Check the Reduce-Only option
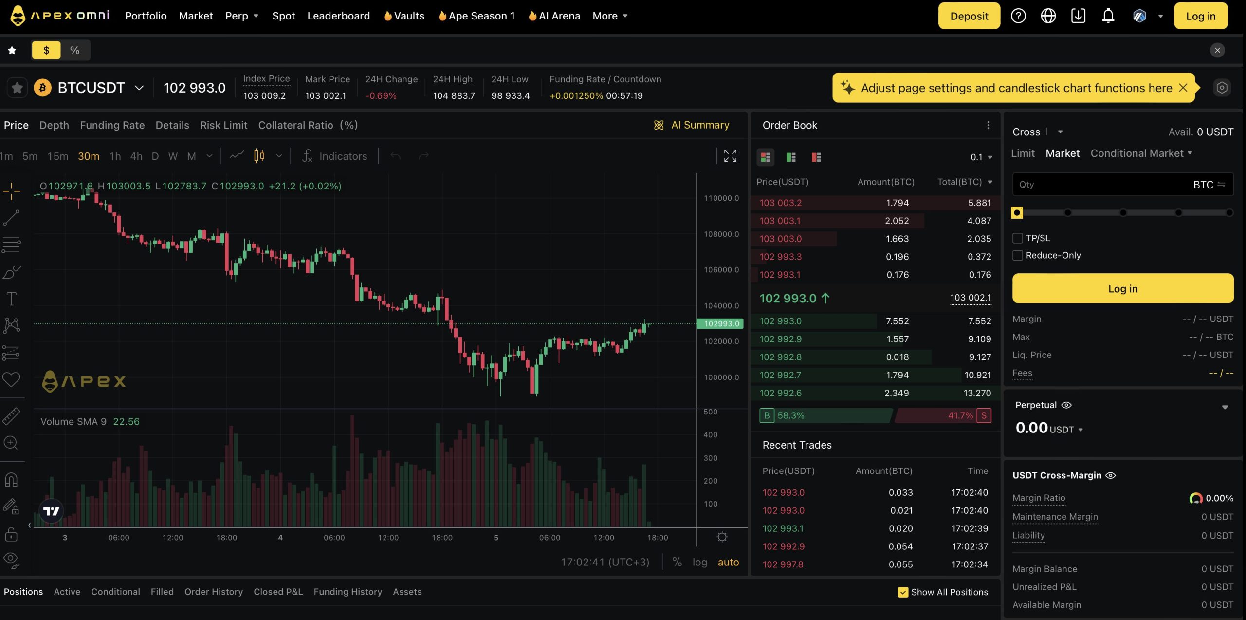The width and height of the screenshot is (1246, 620). pos(1018,255)
